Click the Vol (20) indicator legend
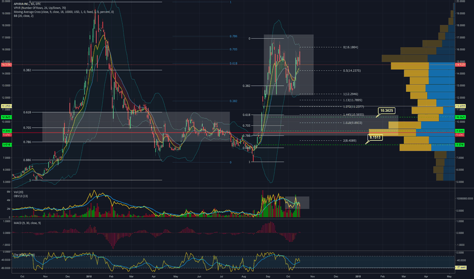The width and height of the screenshot is (474, 279). [18, 192]
